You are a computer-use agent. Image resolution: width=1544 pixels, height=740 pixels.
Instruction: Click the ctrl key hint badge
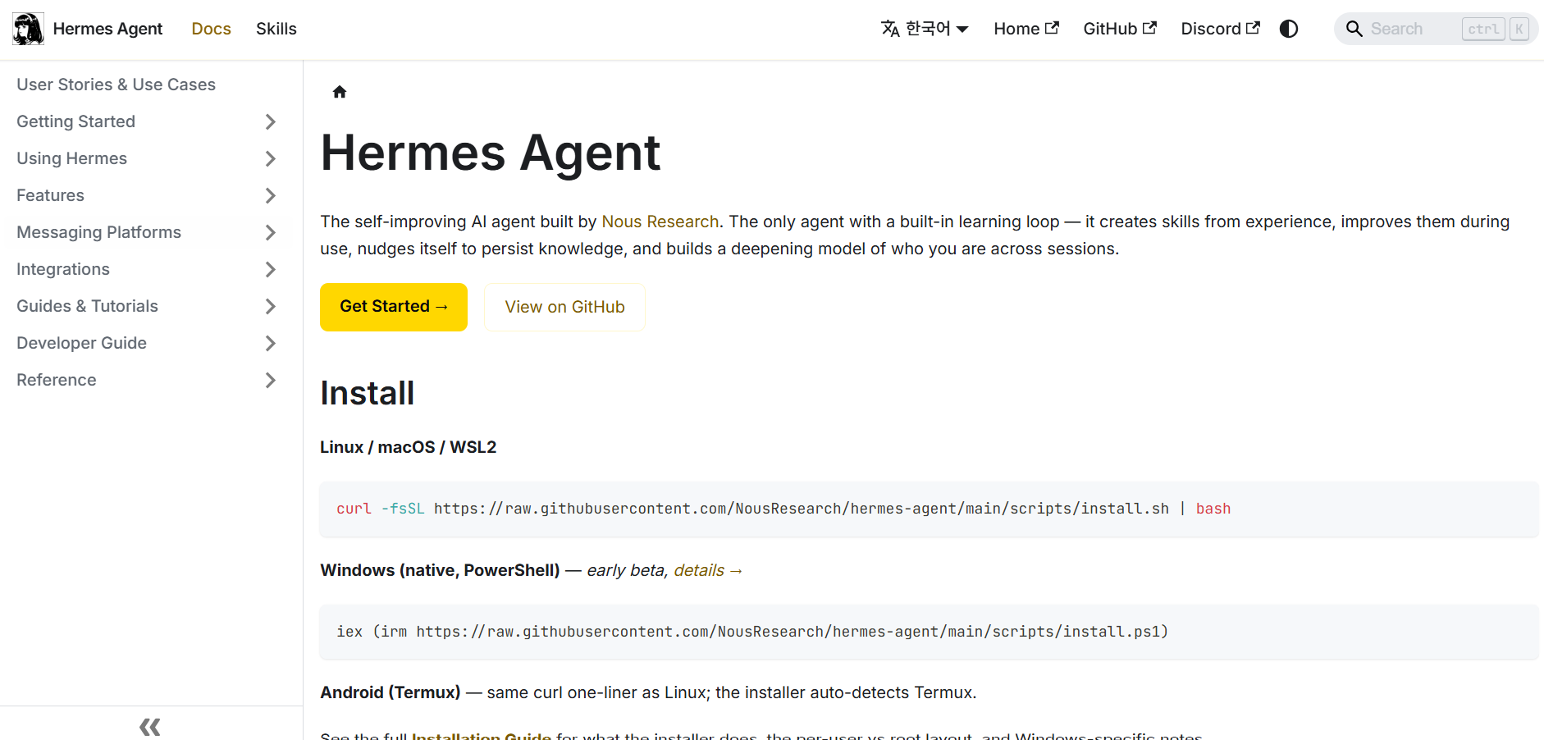(1483, 29)
